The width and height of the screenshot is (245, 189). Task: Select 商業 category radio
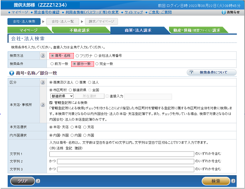77,82
